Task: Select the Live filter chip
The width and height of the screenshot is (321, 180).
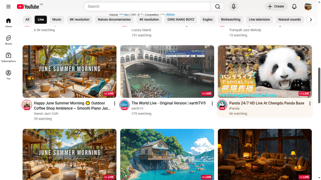Action: click(41, 20)
